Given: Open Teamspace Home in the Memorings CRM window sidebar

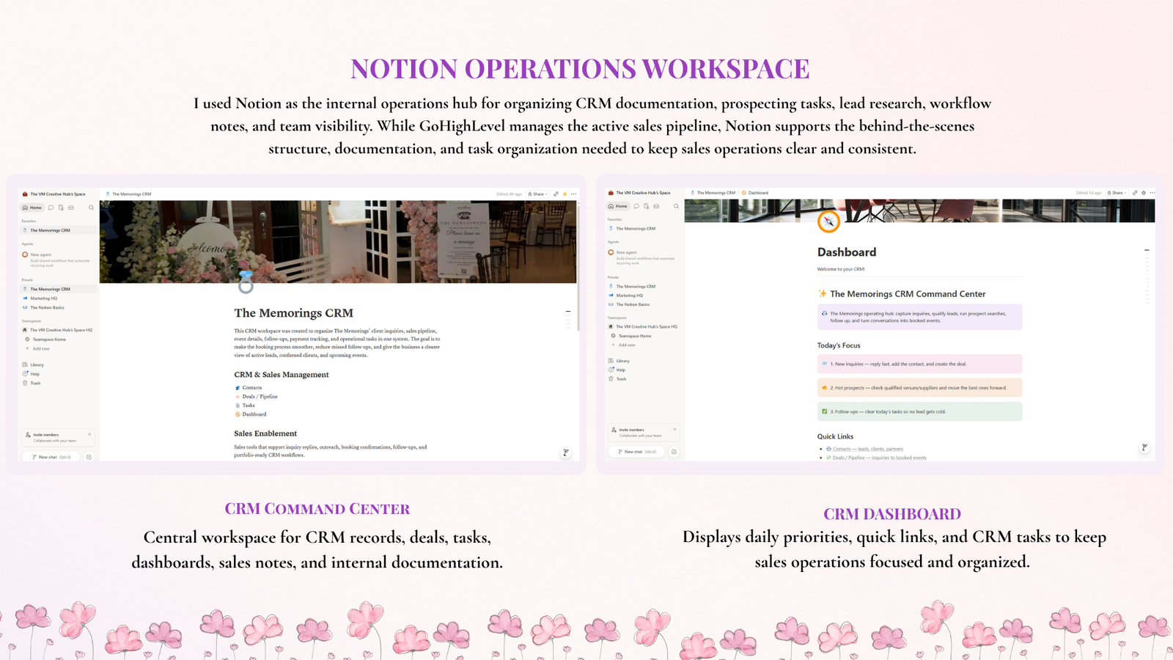Looking at the screenshot, I should 46,340.
